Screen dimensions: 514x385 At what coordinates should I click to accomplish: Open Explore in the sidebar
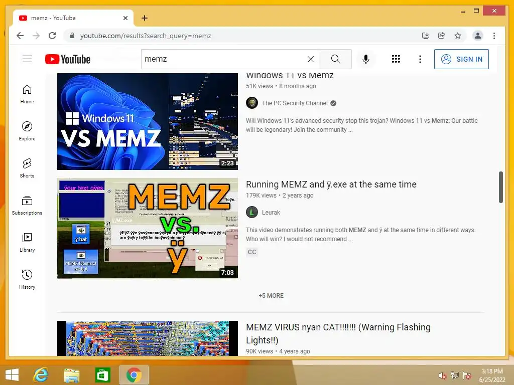(27, 131)
